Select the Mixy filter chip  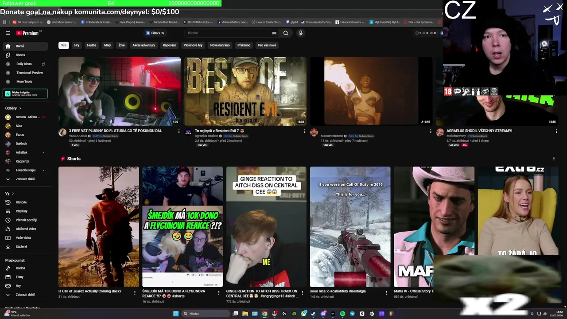coord(107,45)
